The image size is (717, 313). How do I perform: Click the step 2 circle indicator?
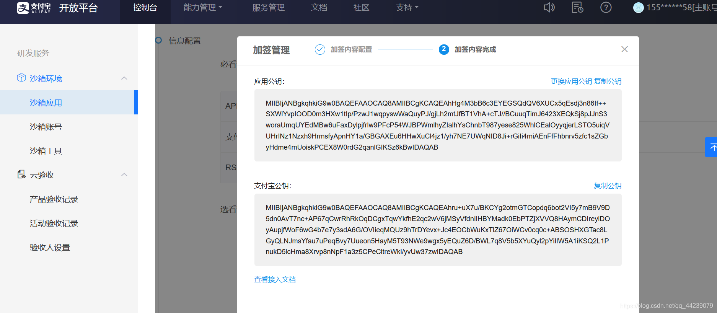pos(444,49)
